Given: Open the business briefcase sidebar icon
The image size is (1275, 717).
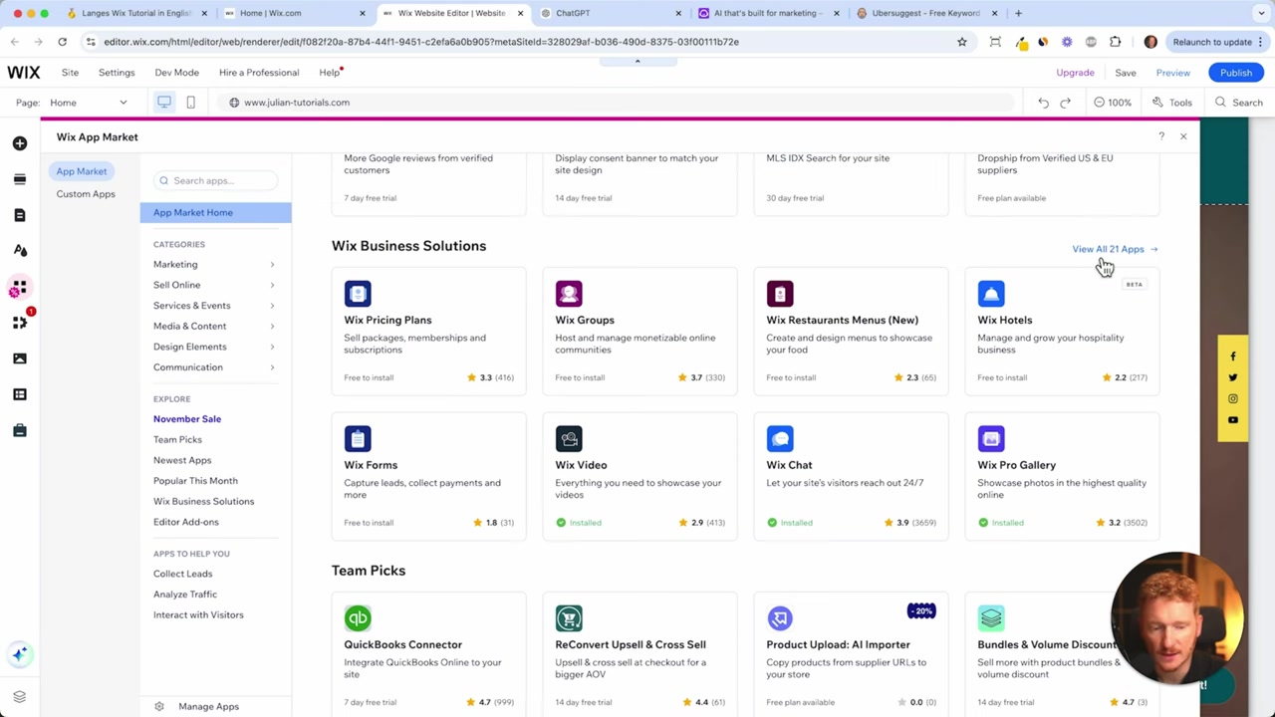Looking at the screenshot, I should point(20,430).
